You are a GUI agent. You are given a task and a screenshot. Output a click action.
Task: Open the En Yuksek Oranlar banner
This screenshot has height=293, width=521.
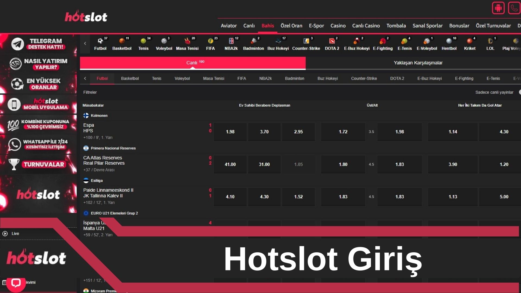38,84
